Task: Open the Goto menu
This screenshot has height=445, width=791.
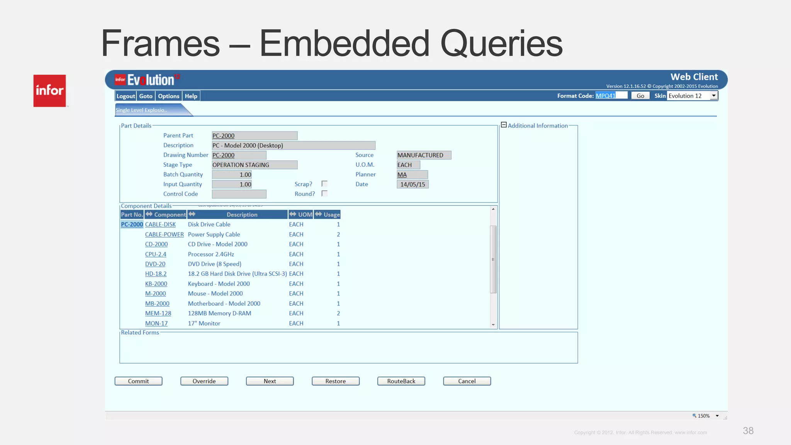Action: pos(146,96)
